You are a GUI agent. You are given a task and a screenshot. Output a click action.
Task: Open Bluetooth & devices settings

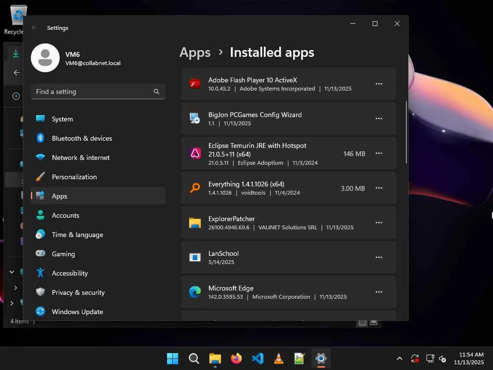click(98, 138)
